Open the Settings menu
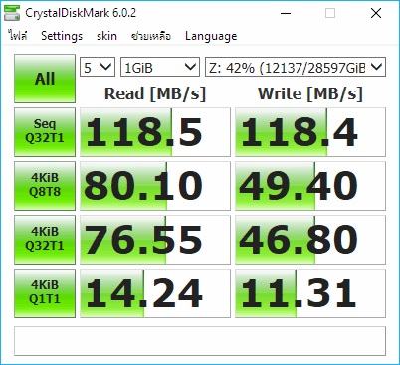The height and width of the screenshot is (365, 400). (62, 36)
